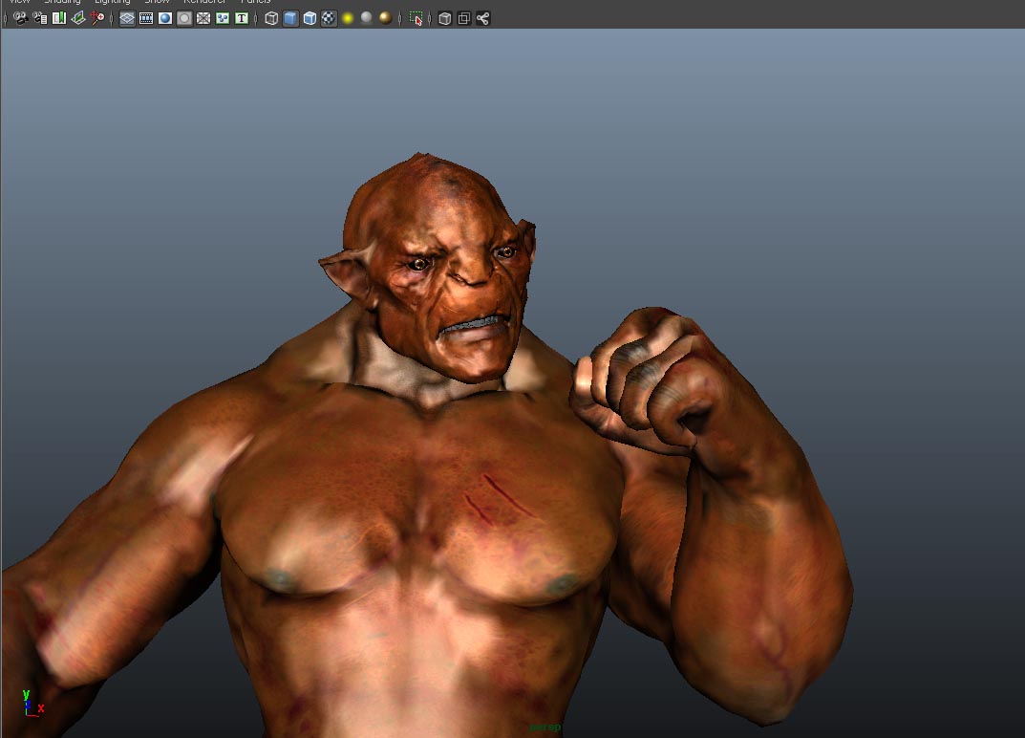Toggle the safe action icon

tap(223, 18)
